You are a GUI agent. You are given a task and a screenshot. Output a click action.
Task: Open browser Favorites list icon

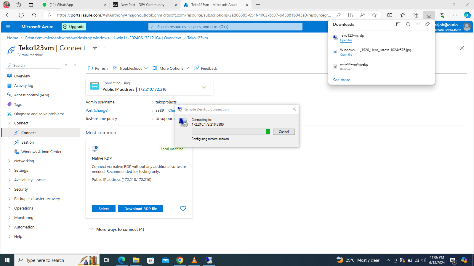point(403,15)
